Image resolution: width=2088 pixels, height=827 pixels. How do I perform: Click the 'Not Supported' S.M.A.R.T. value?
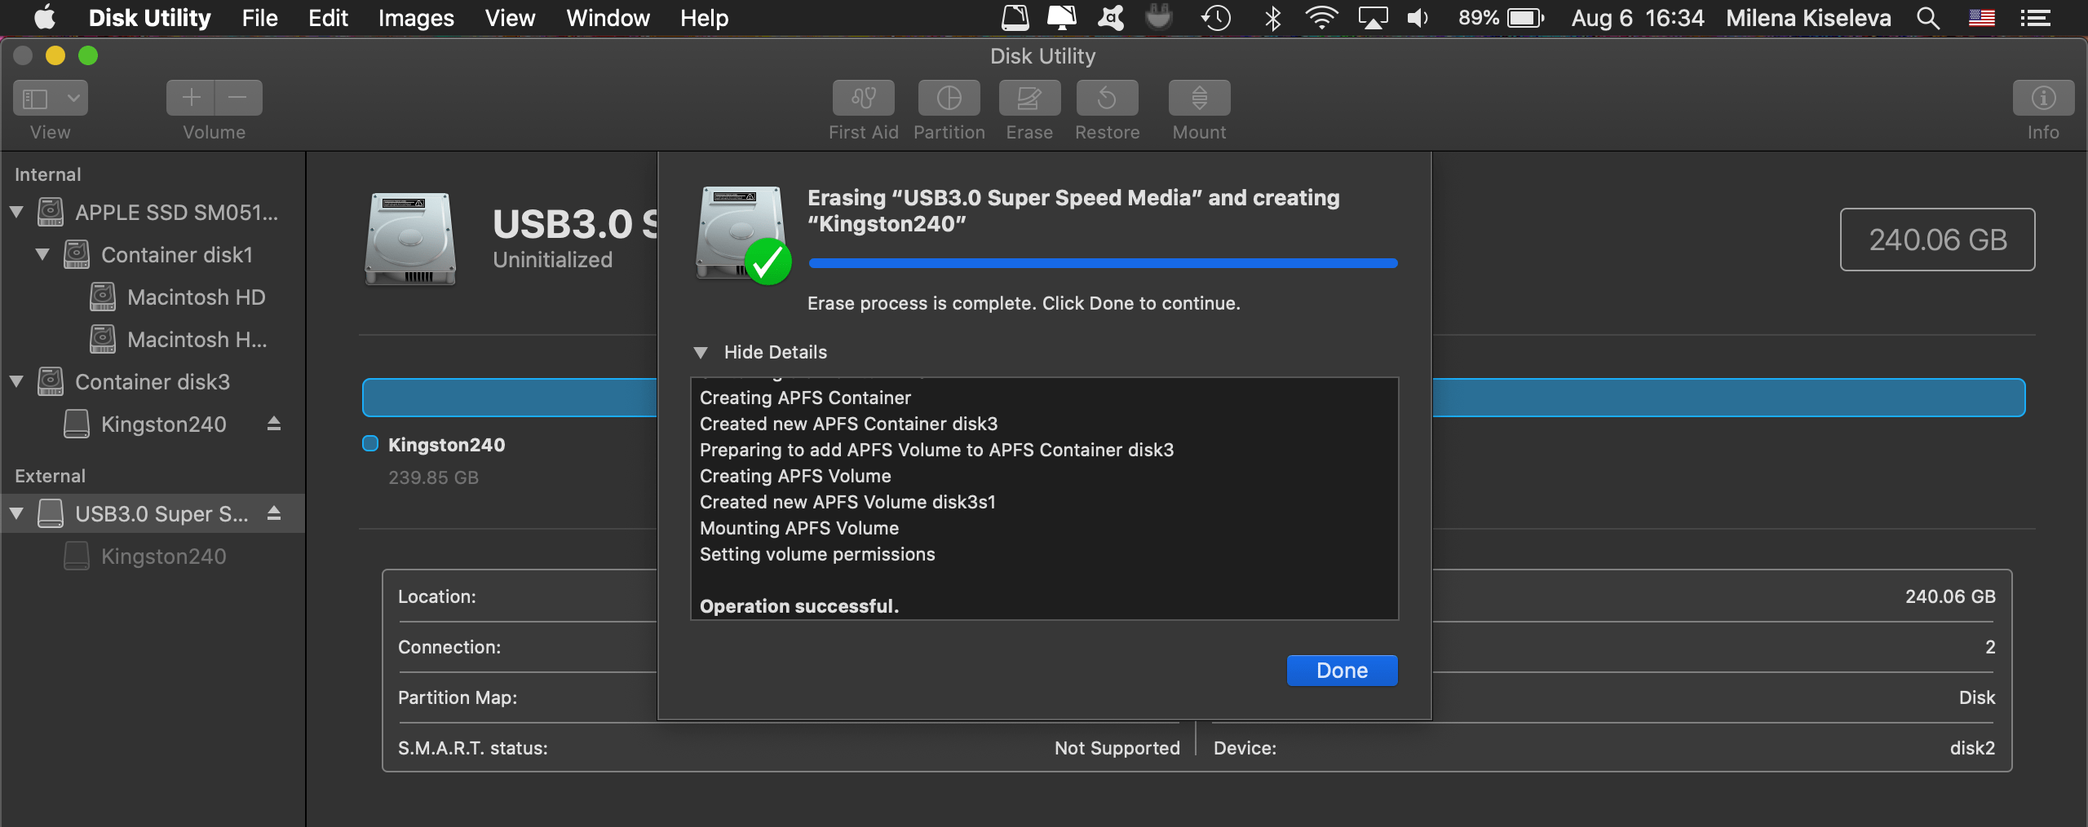click(x=1117, y=748)
